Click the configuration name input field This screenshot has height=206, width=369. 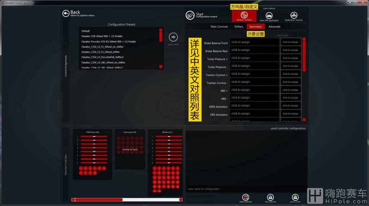246,189
